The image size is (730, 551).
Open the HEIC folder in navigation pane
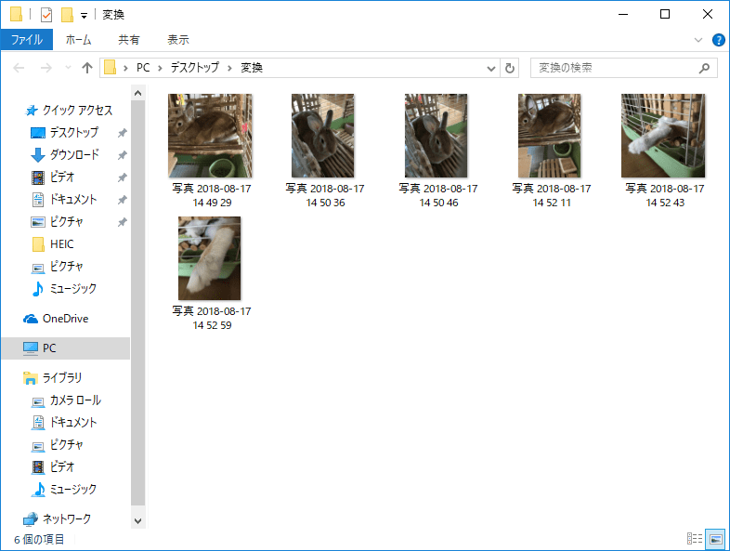tap(61, 244)
